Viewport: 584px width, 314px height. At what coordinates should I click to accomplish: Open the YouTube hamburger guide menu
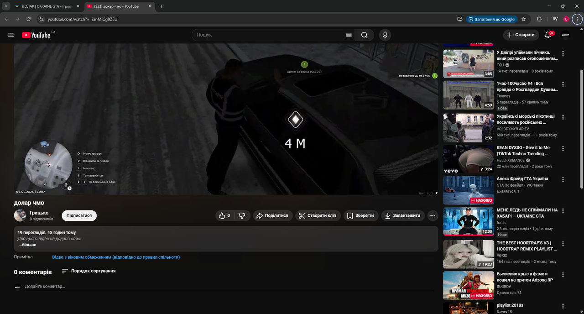tap(11, 35)
